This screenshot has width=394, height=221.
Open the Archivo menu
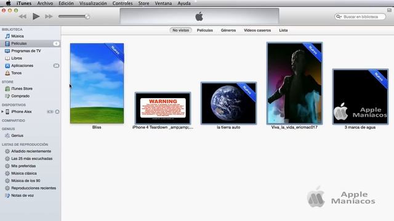click(x=45, y=3)
